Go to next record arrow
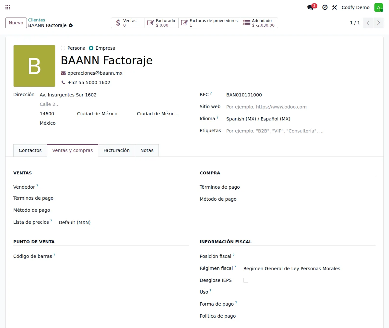 (x=378, y=23)
